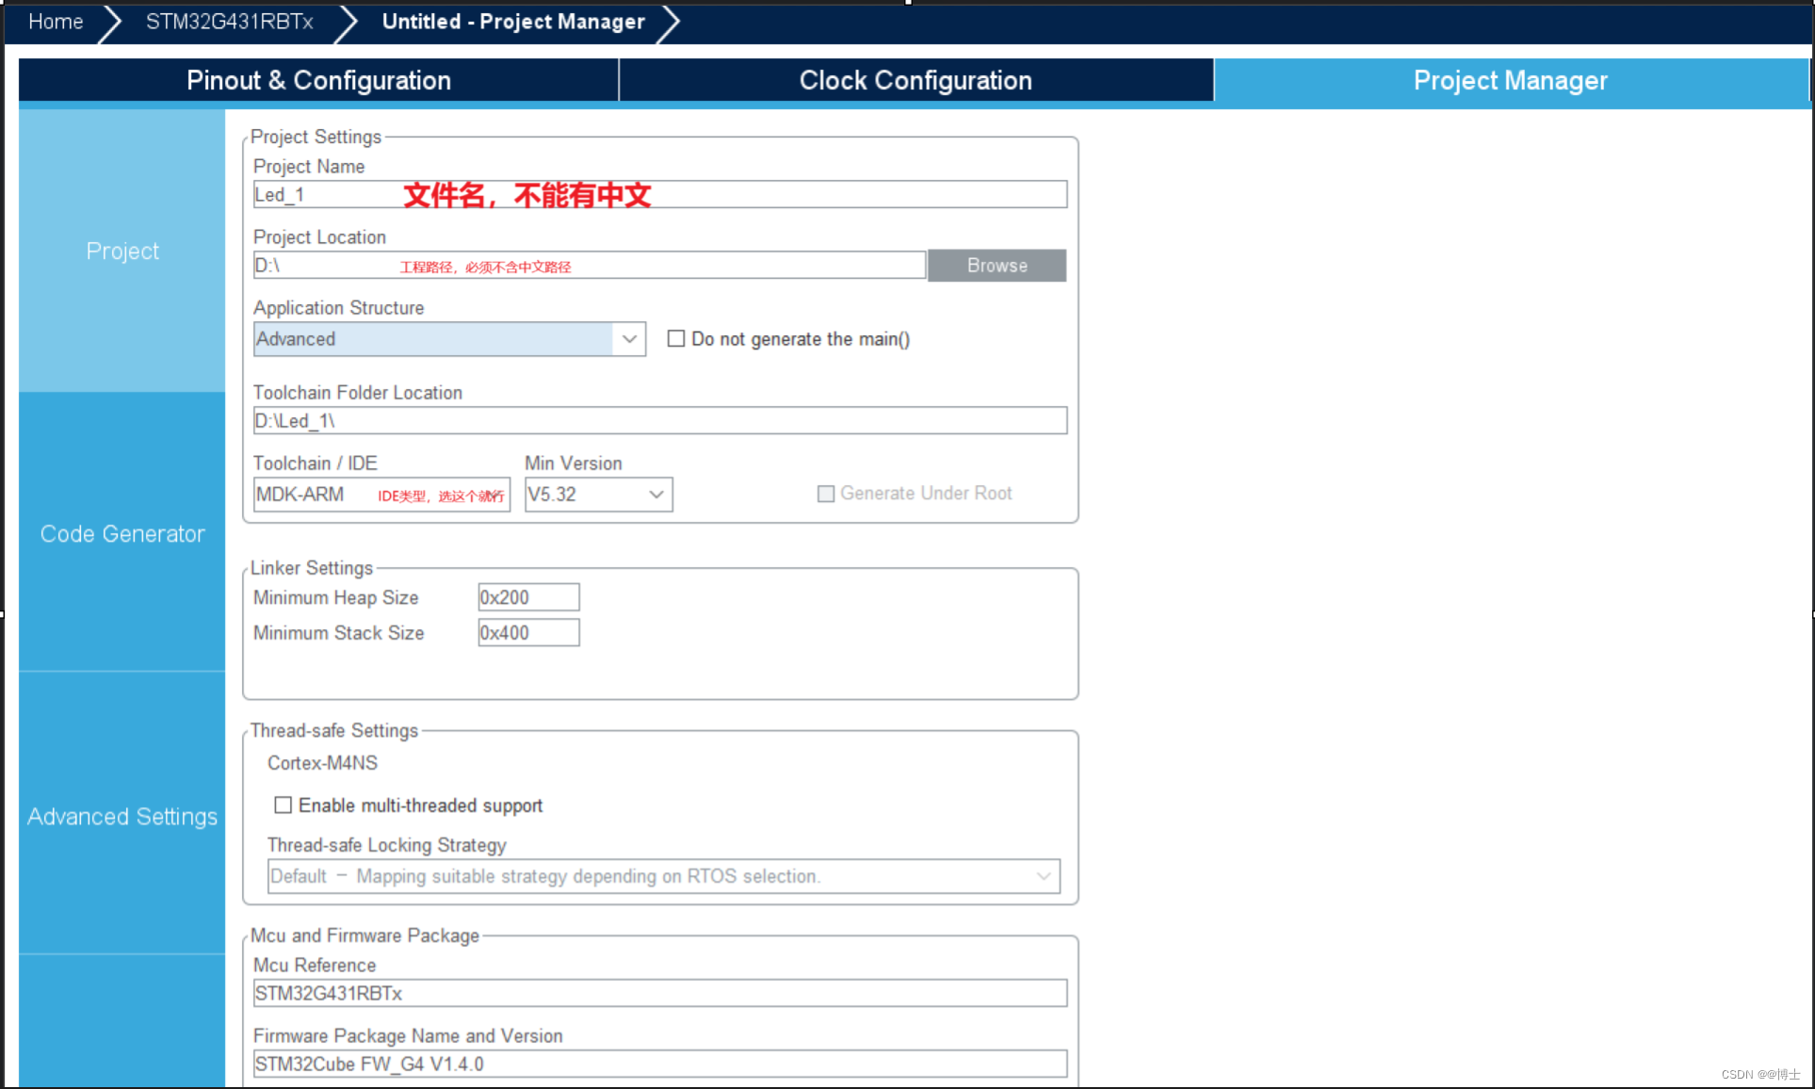Click Untitled - Project Manager breadcrumb

point(512,22)
